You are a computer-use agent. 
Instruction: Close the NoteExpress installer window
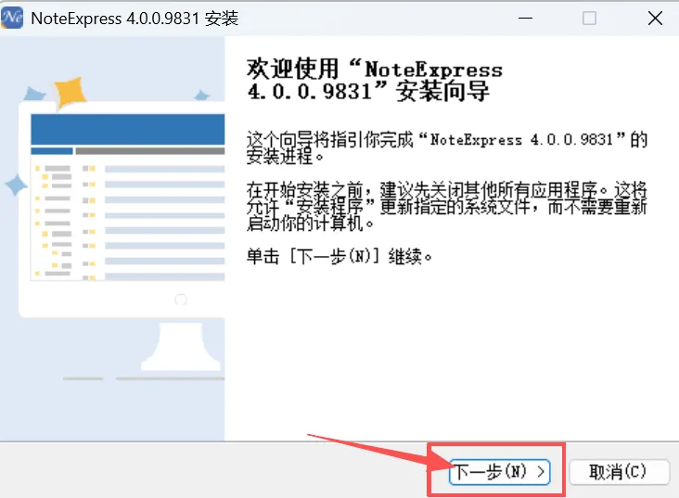[x=655, y=19]
